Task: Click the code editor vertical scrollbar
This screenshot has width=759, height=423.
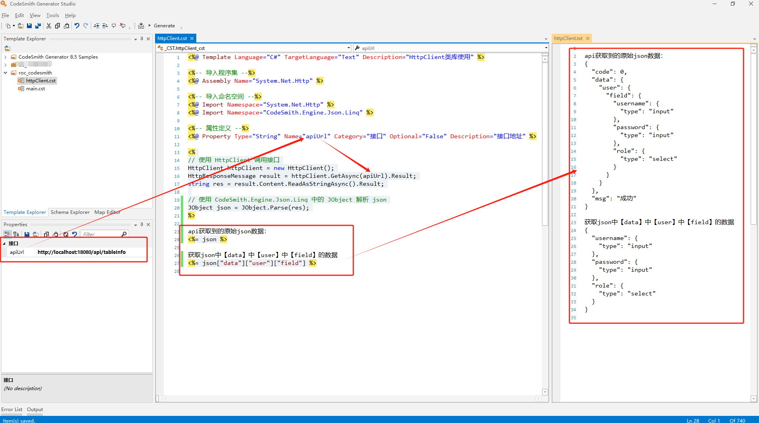Action: [545, 225]
